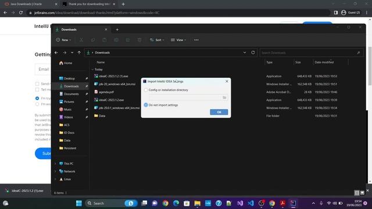This screenshot has width=372, height=209.
Task: Open Visual Studio Code from taskbar
Action: click(x=251, y=203)
